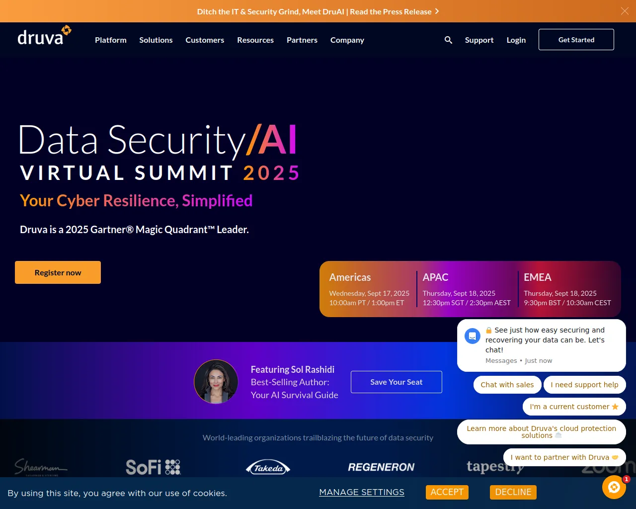Open Manage Settings for cookies
Image resolution: width=636 pixels, height=509 pixels.
tap(362, 492)
